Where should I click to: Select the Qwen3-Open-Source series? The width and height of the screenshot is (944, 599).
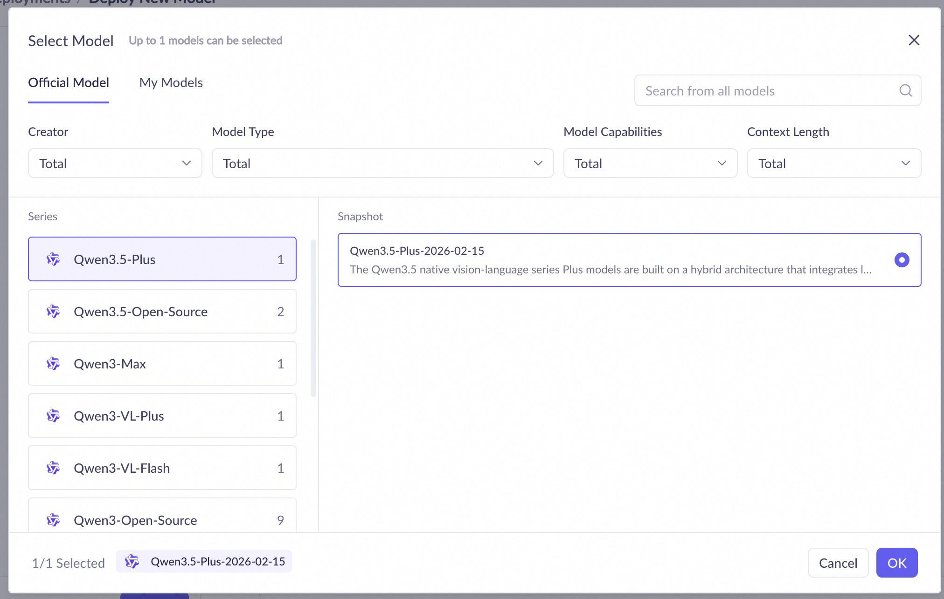pos(162,515)
